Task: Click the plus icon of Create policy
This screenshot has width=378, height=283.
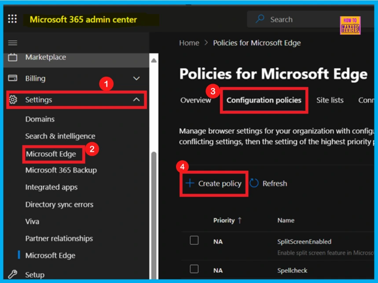Action: pos(190,183)
